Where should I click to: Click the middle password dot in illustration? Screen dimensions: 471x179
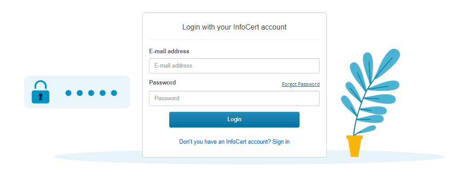[x=91, y=93]
